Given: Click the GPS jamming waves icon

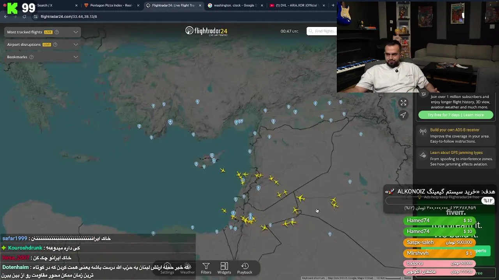Looking at the screenshot, I should pos(423,155).
